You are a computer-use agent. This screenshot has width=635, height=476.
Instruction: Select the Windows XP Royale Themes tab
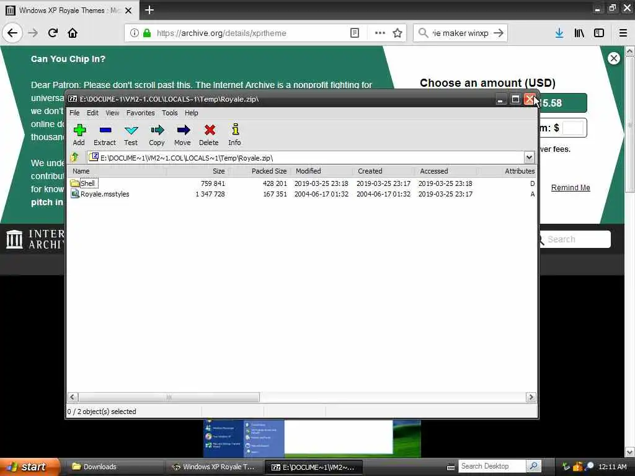point(69,10)
